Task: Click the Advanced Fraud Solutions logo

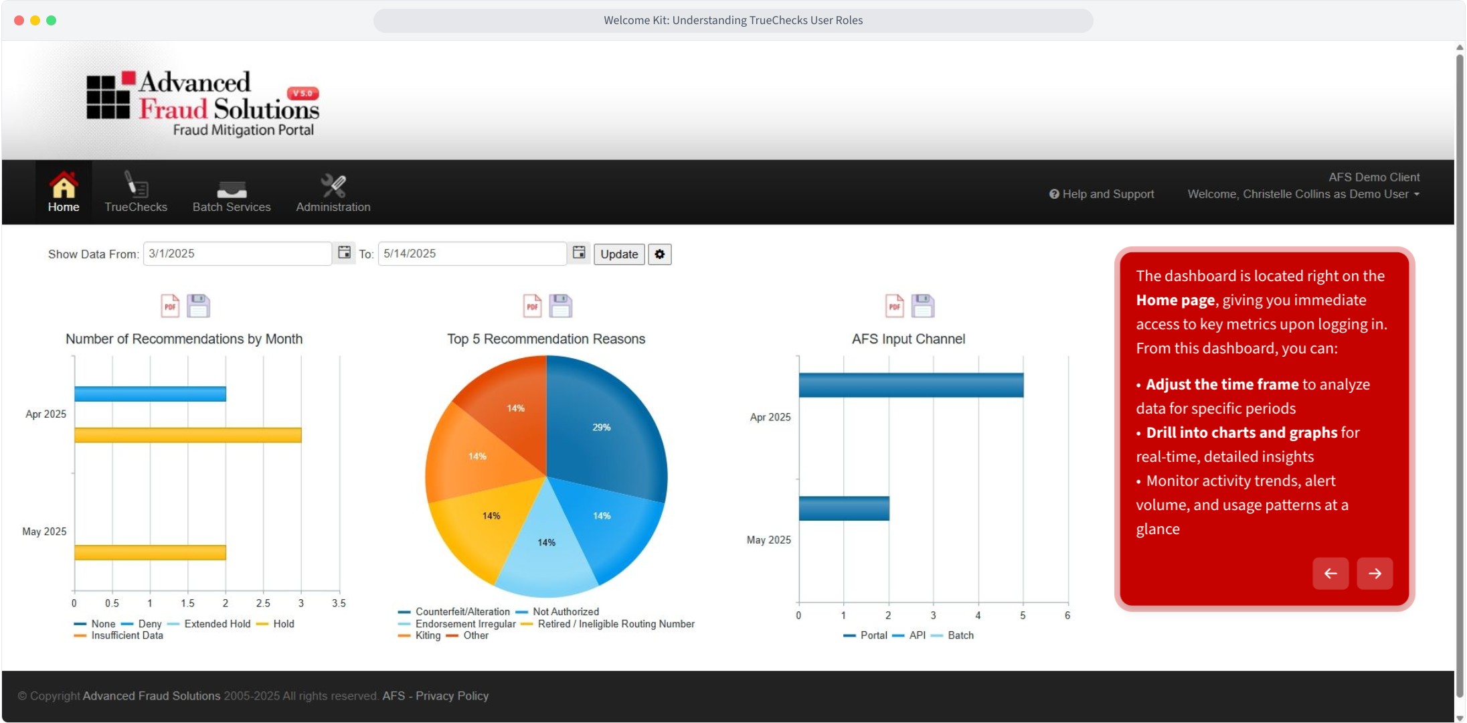Action: (x=203, y=103)
